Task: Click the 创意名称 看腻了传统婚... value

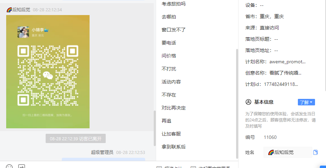Action: point(285,73)
